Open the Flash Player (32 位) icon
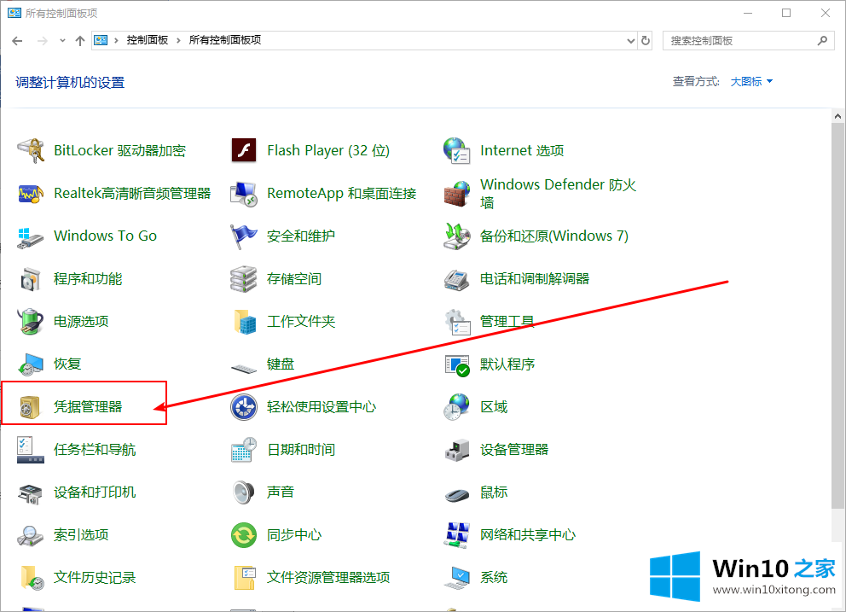This screenshot has height=612, width=846. click(x=244, y=150)
